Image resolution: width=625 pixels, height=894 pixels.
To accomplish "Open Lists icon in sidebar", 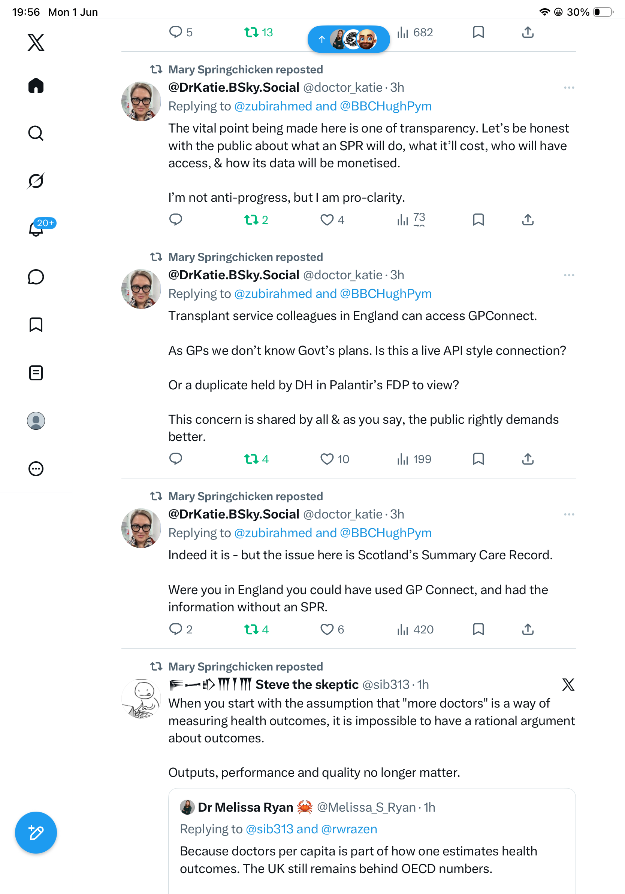I will point(36,372).
